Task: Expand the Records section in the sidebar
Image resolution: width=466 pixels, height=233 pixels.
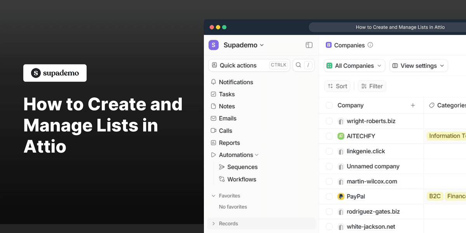Action: [213, 223]
